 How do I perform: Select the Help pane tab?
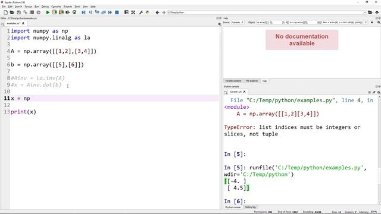pos(264,81)
